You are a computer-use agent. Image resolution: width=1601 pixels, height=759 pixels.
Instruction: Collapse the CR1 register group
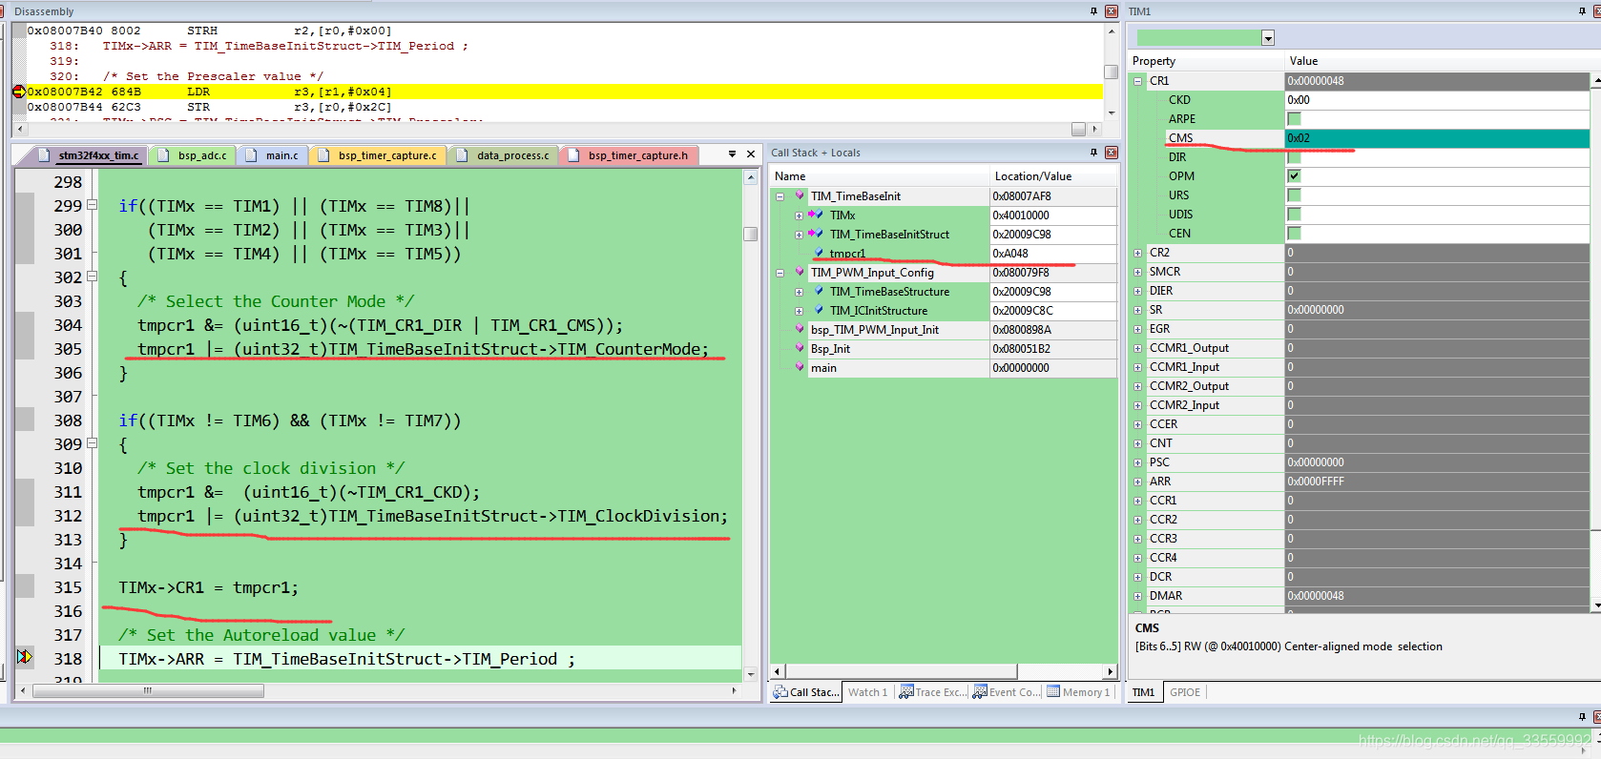1137,81
